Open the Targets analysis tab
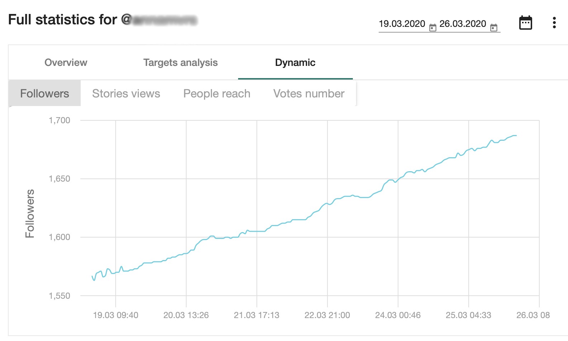568x341 pixels. pos(180,63)
